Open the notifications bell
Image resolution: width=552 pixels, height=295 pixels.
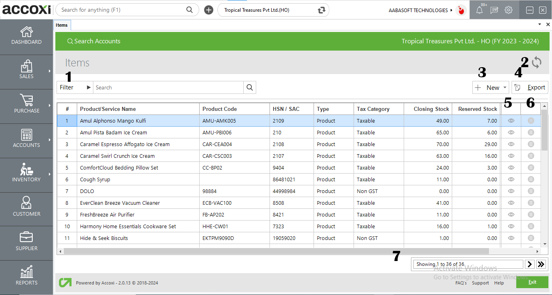click(479, 10)
